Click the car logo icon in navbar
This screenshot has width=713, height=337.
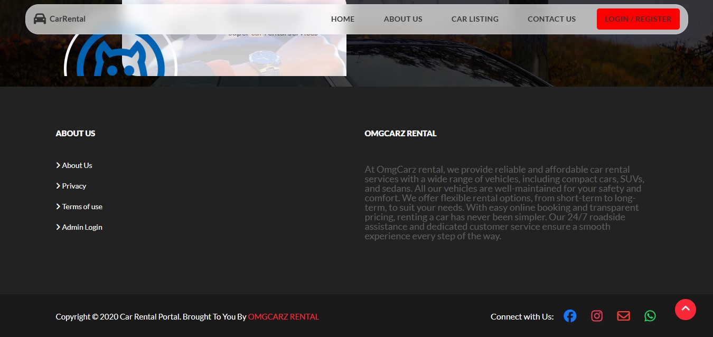(40, 19)
